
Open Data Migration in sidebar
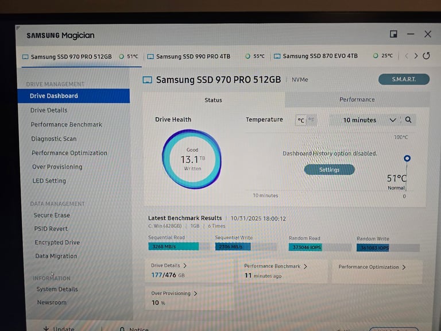coord(56,256)
